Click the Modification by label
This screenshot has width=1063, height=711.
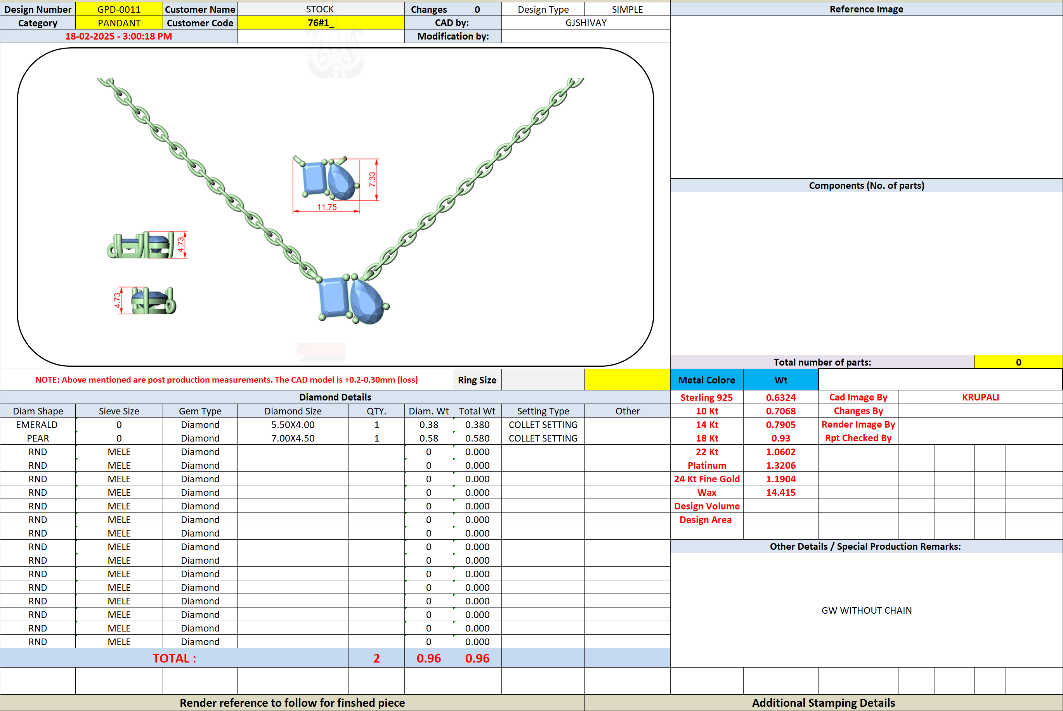coord(453,36)
